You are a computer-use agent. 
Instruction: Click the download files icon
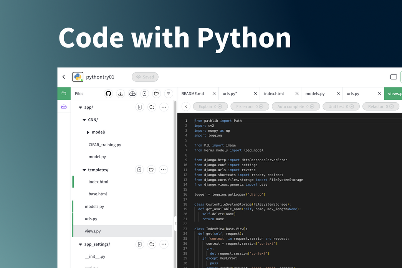click(120, 93)
